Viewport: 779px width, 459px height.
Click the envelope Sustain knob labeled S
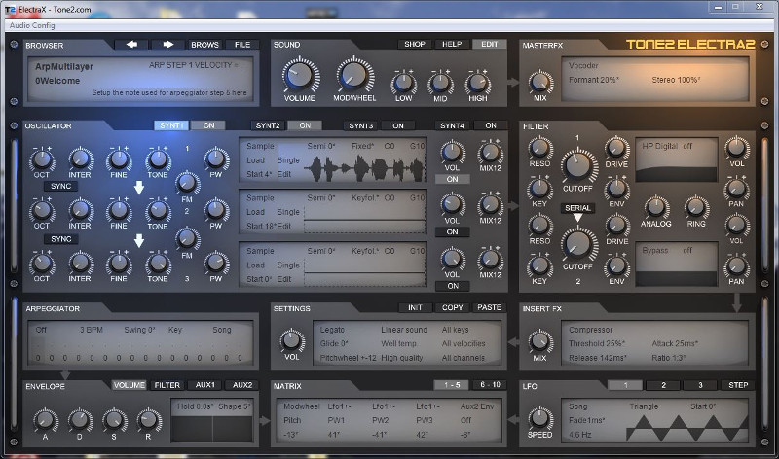click(114, 420)
